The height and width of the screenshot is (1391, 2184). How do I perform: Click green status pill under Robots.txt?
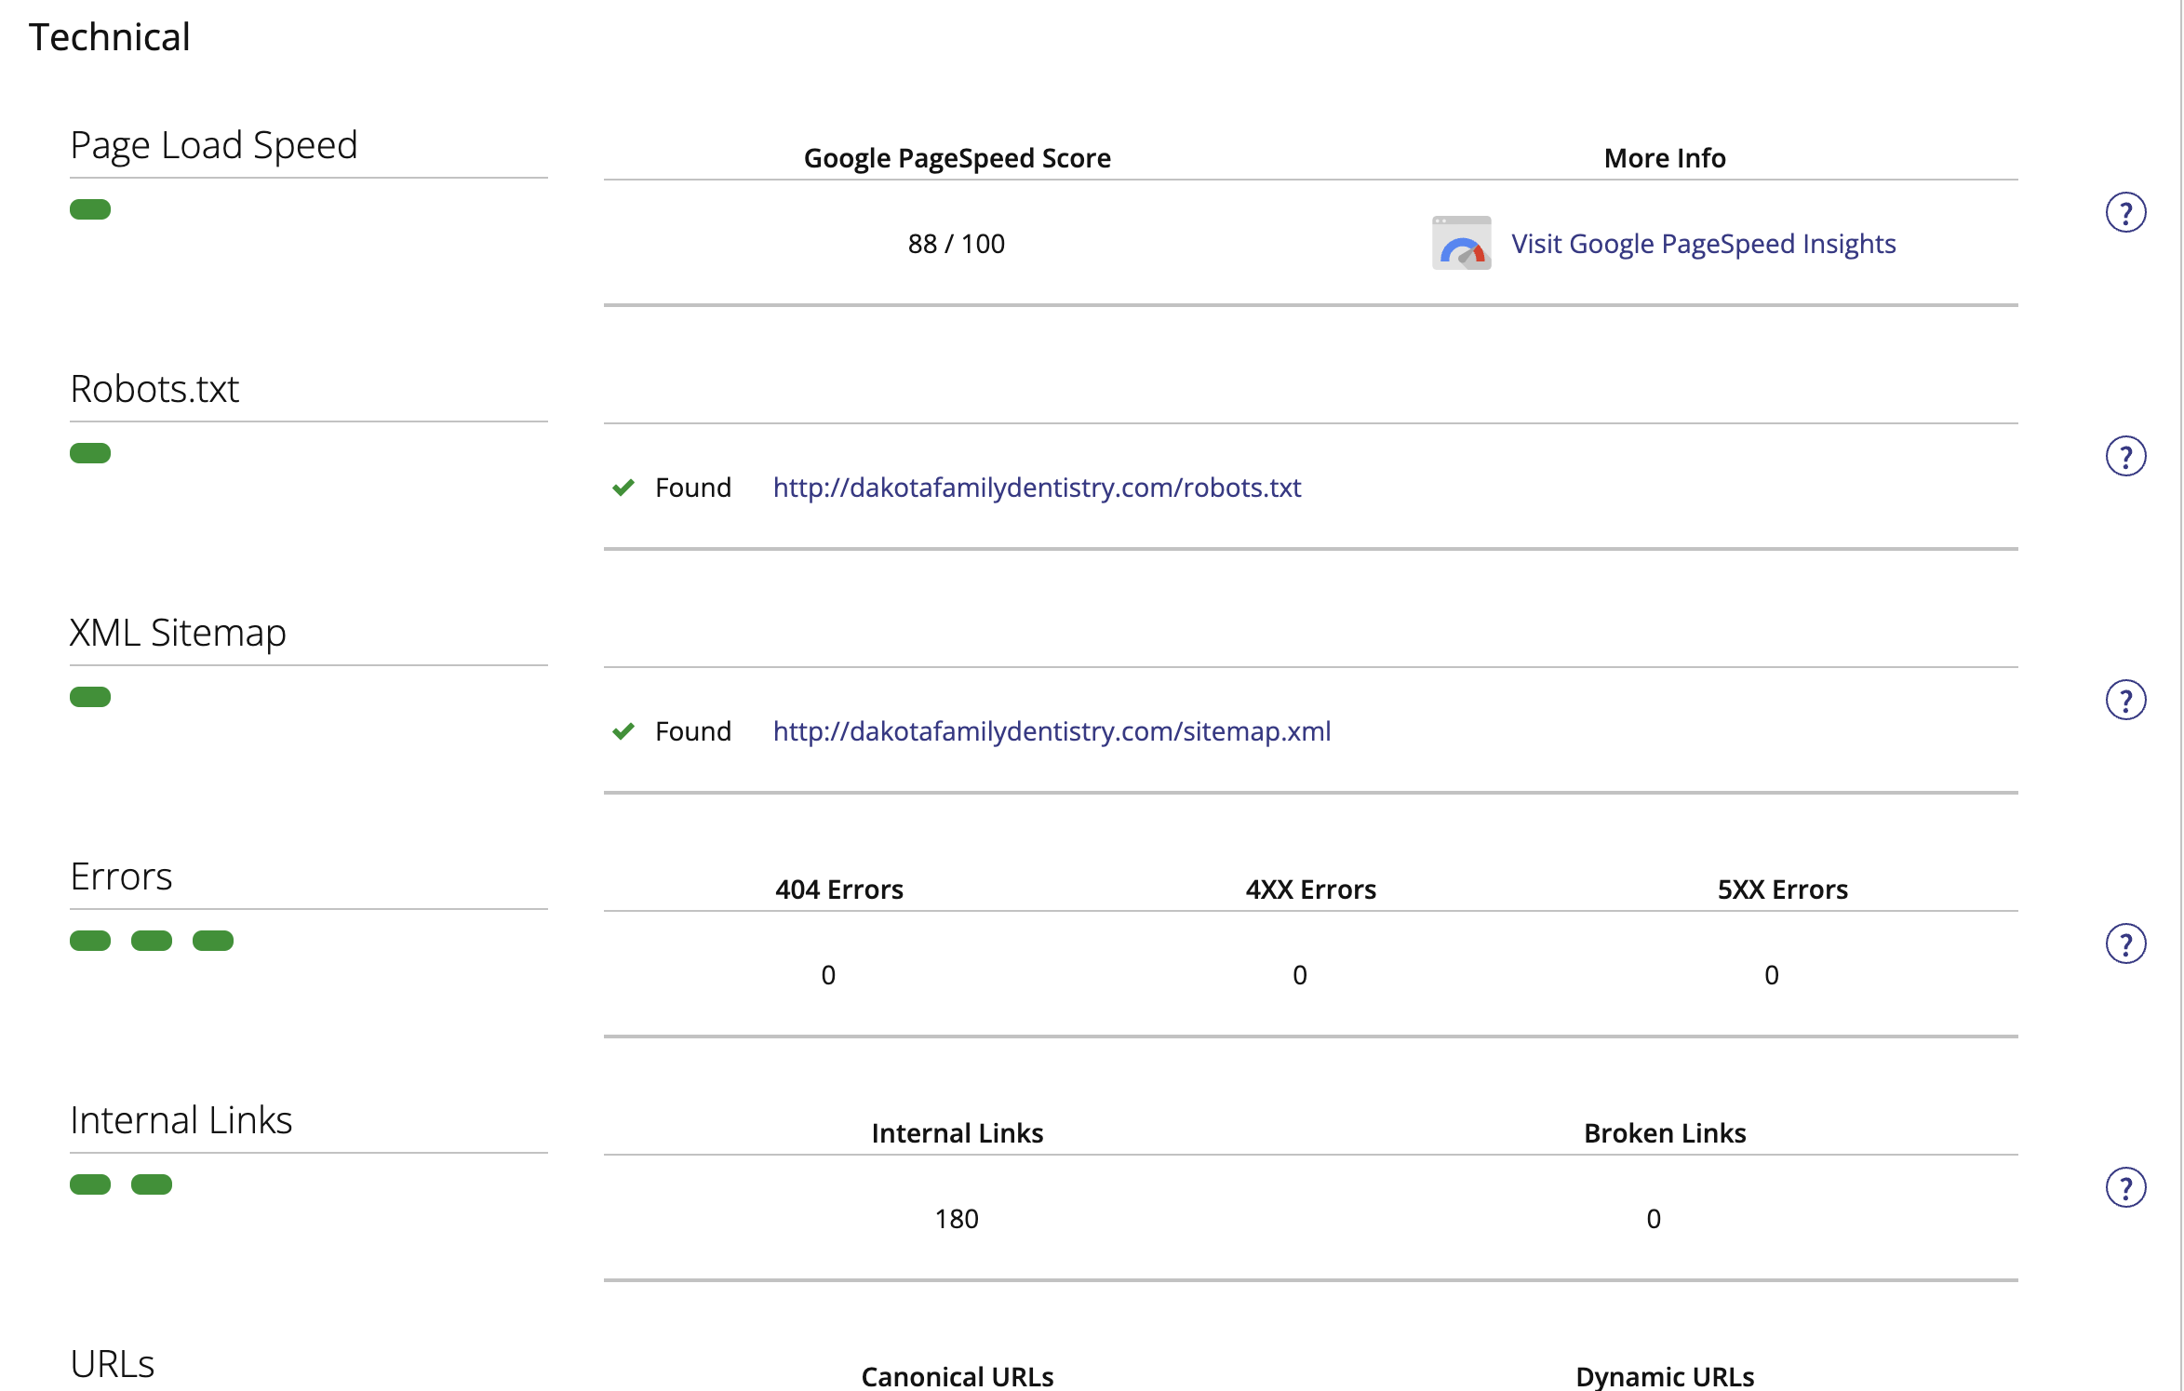click(x=90, y=453)
